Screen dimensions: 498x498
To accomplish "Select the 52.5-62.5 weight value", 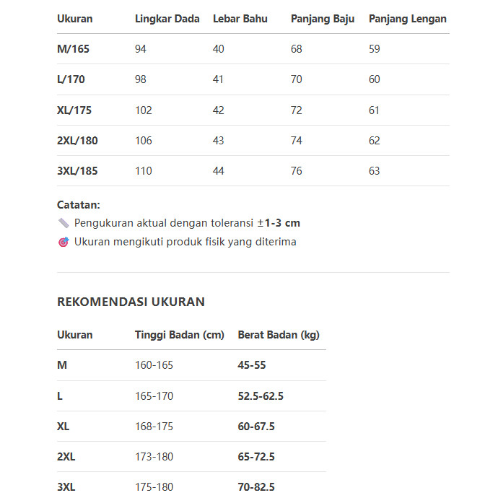I will [x=260, y=396].
